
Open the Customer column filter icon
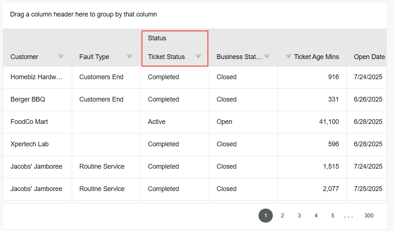pos(61,56)
